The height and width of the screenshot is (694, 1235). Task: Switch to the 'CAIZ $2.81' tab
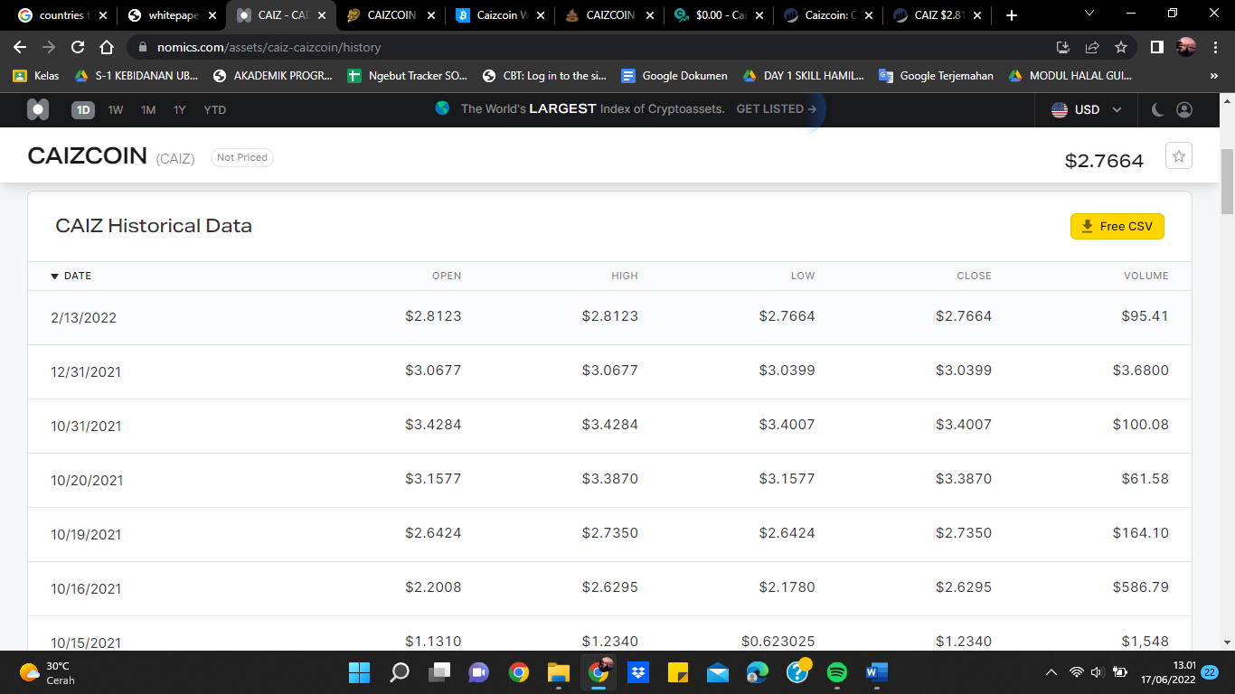click(x=938, y=15)
